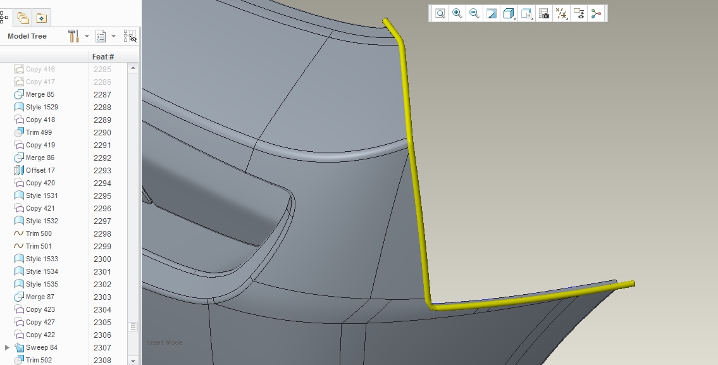Viewport: 718px width, 365px height.
Task: Click the Feat # column header
Action: pyautogui.click(x=103, y=56)
